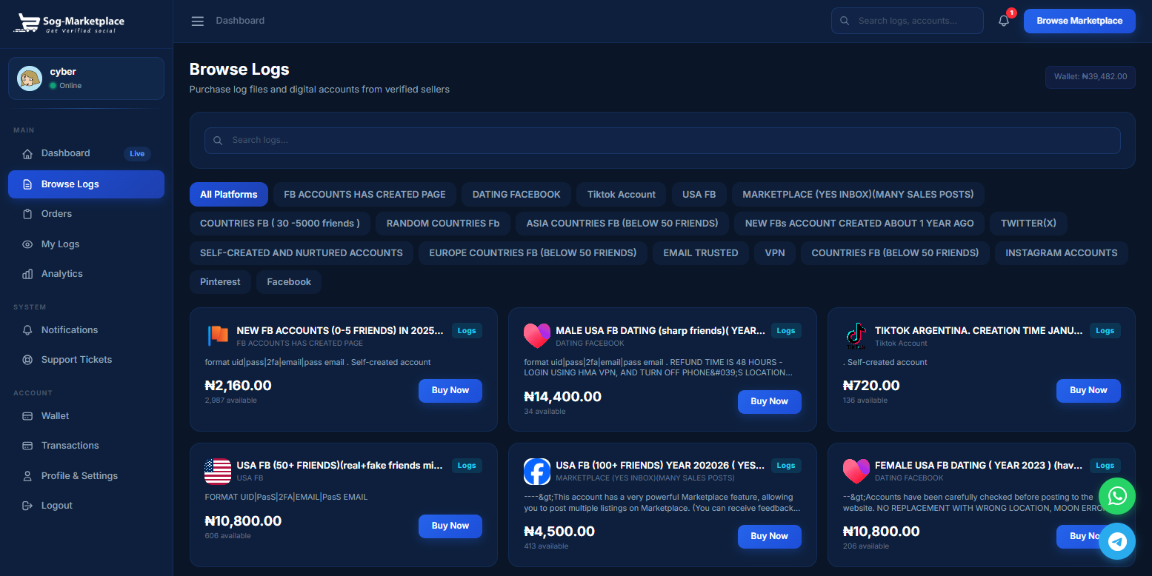Filter by INSTAGRAM ACCOUNTS

[1061, 253]
